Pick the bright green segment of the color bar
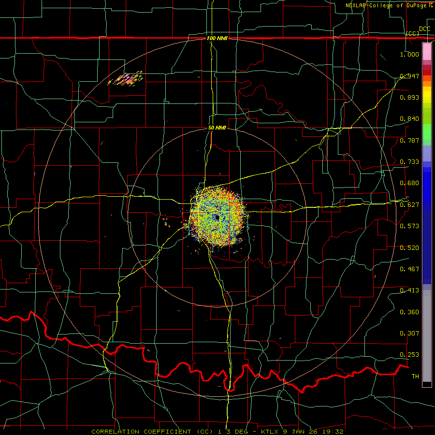 tap(427, 132)
